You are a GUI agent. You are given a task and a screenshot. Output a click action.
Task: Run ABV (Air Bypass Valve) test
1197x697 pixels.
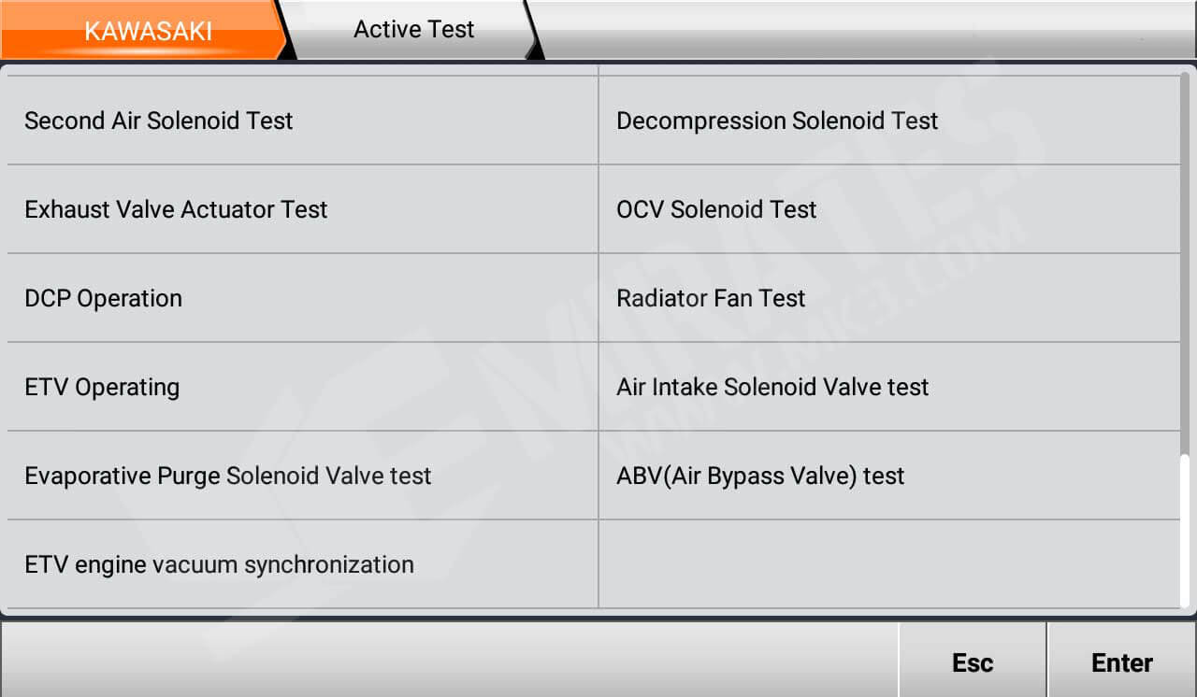click(x=760, y=476)
